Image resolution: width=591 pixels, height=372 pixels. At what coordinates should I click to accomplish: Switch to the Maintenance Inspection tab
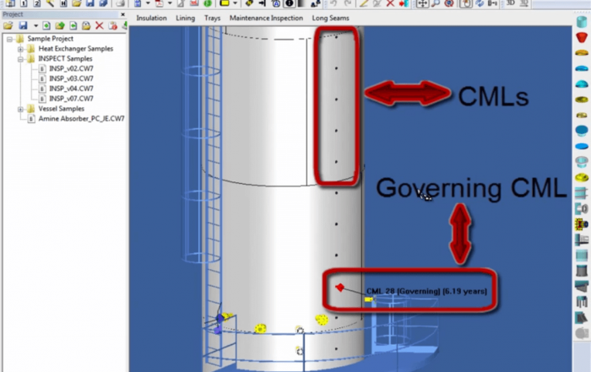[266, 18]
